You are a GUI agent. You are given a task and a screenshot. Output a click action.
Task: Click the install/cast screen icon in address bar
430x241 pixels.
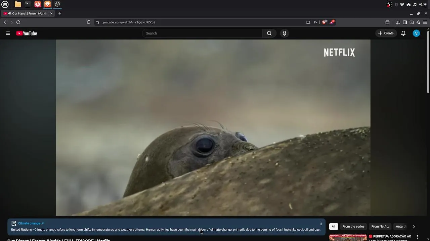pyautogui.click(x=308, y=22)
